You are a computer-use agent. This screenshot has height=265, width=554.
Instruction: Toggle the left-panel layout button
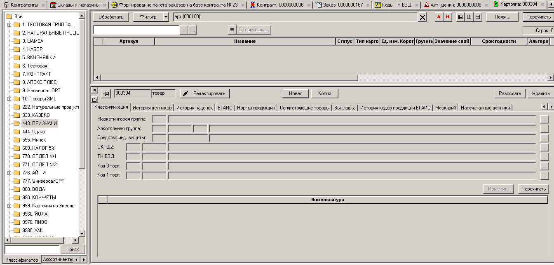tap(460, 17)
